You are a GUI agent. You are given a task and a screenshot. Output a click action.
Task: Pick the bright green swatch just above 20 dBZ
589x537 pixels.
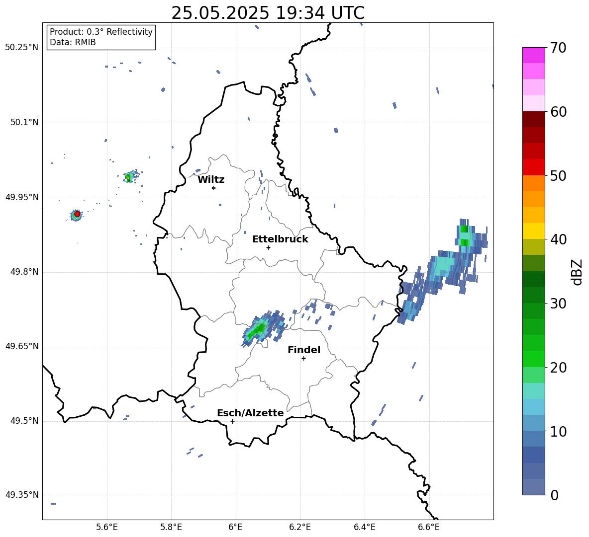533,359
